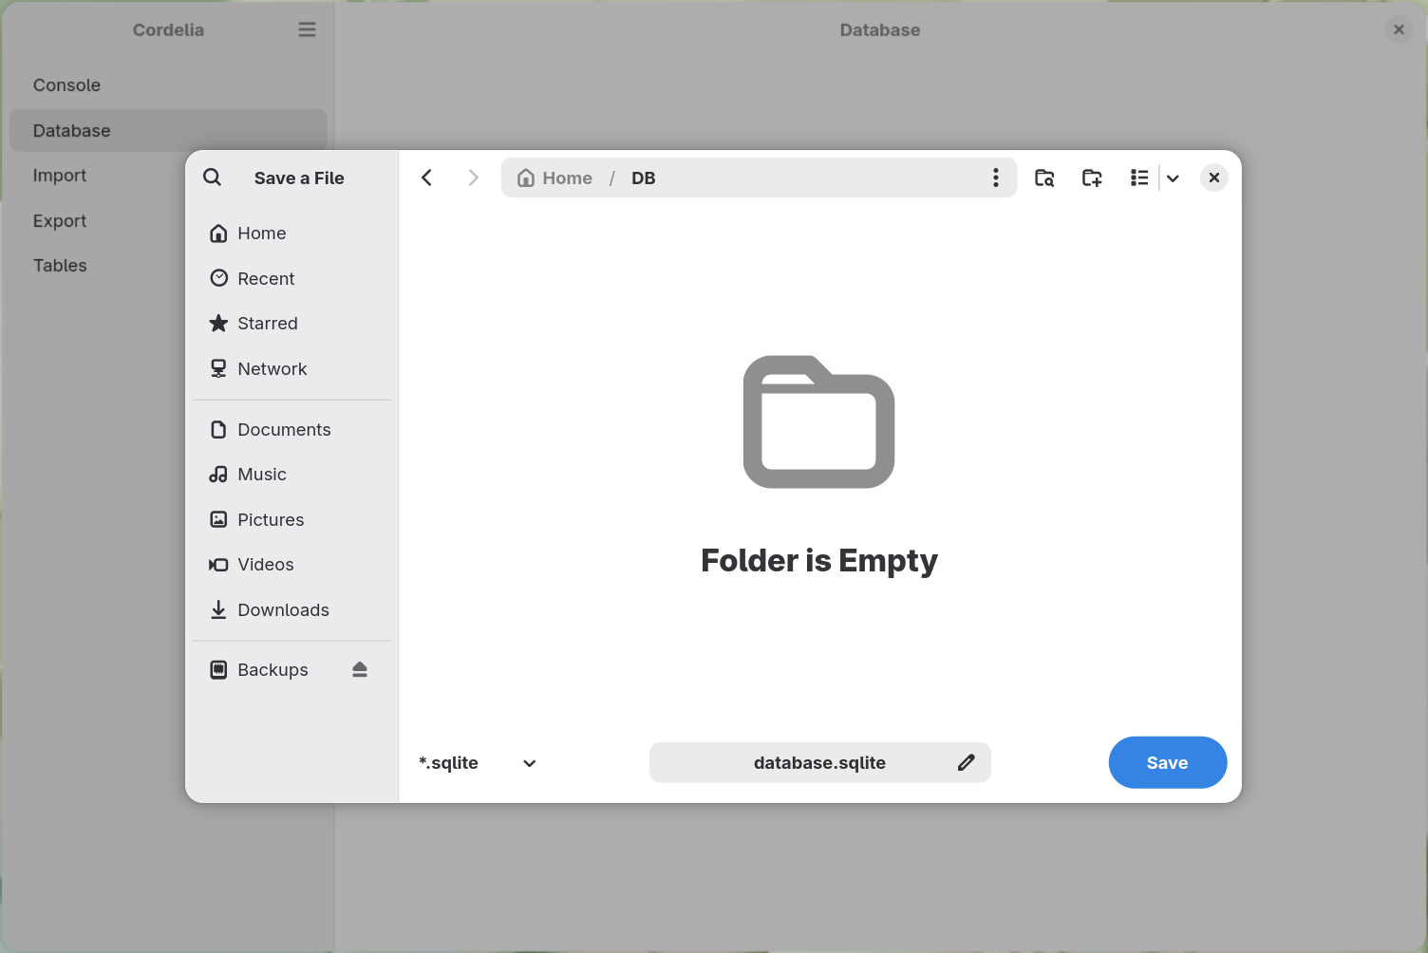The width and height of the screenshot is (1428, 953).
Task: Show Starred items
Action: point(292,324)
